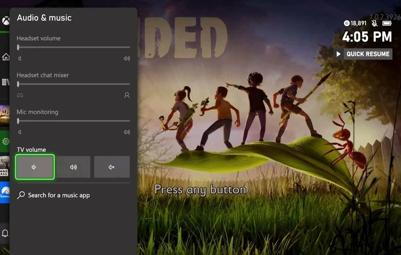Click the Quick Resume play triangle

339,54
